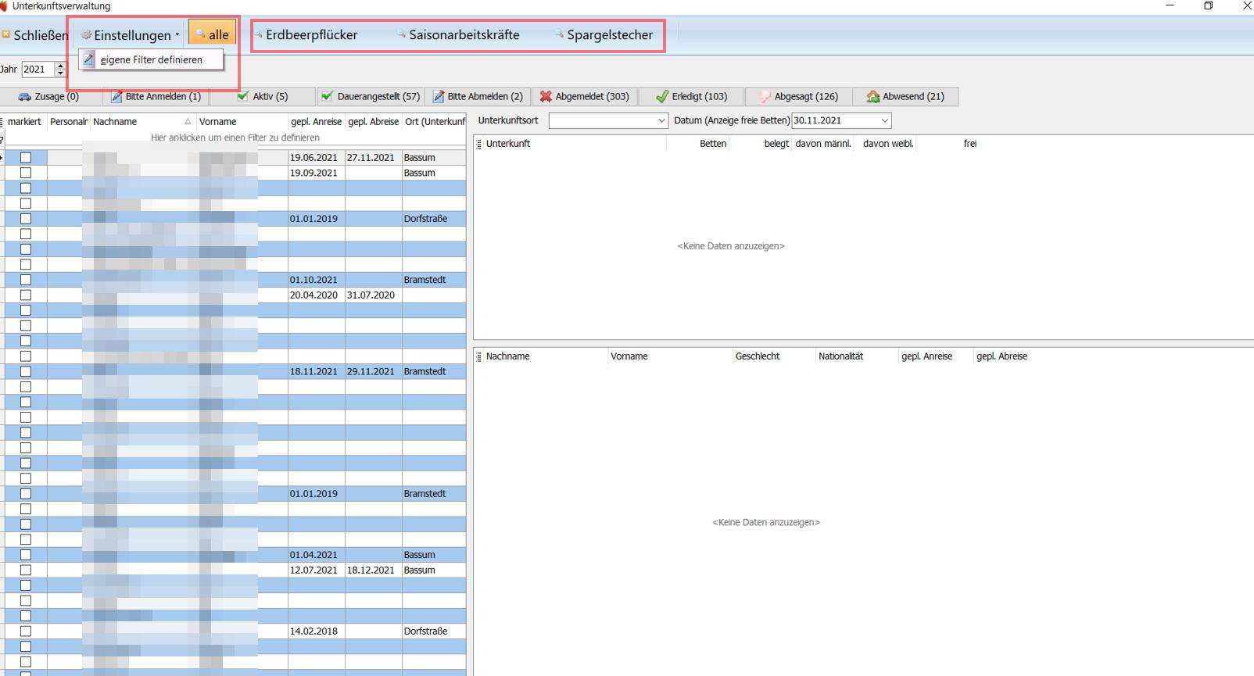Image resolution: width=1254 pixels, height=676 pixels.
Task: Click the red X icon on Abgemeldet tab
Action: click(x=546, y=97)
